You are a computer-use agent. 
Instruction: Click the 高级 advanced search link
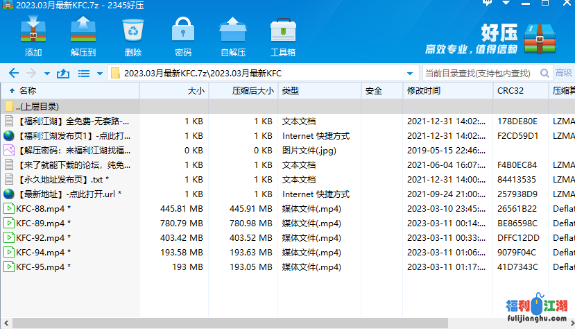click(563, 73)
